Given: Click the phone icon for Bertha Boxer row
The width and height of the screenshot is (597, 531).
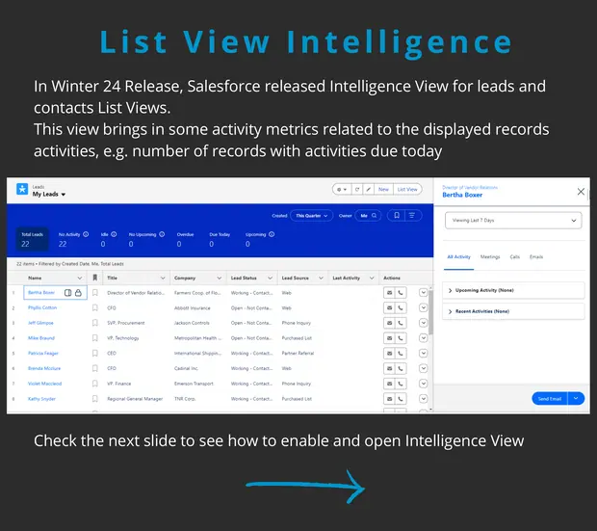Looking at the screenshot, I should 401,293.
